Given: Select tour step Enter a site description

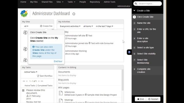Looking at the screenshot, I should coord(147,40).
